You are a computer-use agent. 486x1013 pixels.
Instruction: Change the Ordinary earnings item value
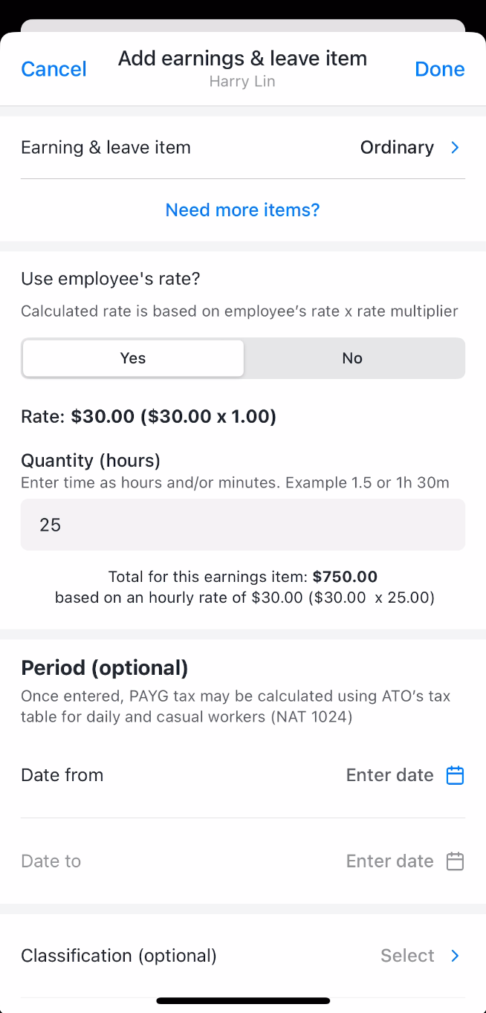(397, 148)
